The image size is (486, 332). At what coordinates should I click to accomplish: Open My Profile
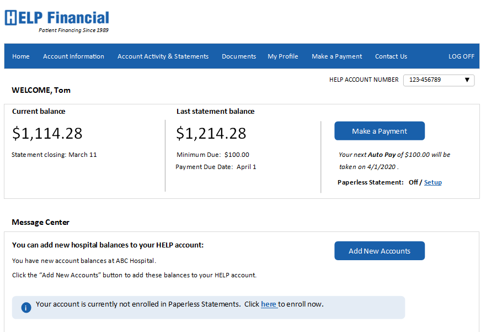282,56
